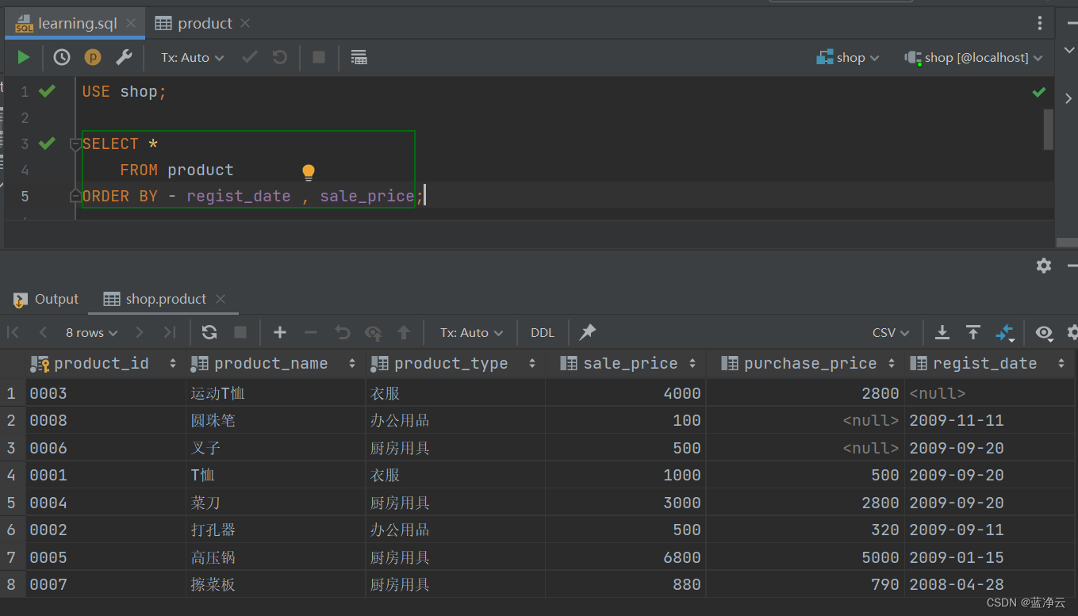Open the CSV export format dropdown
The image size is (1078, 616).
point(891,332)
